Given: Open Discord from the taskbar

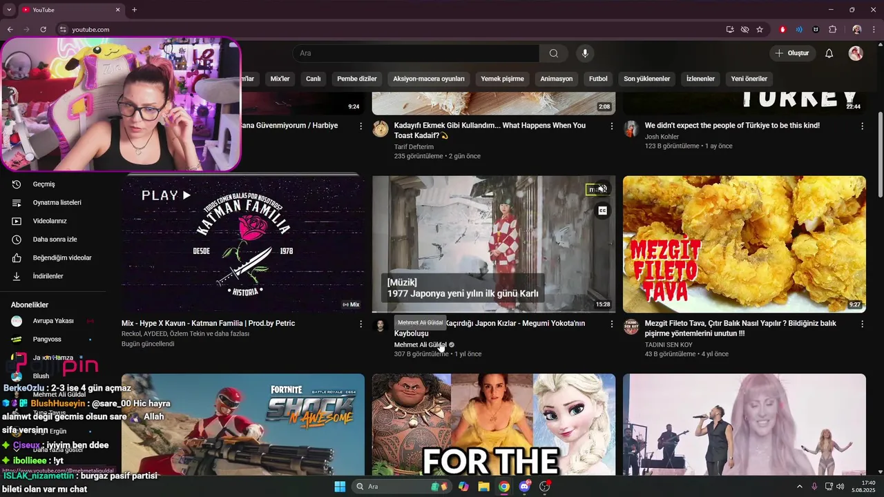Looking at the screenshot, I should click(x=524, y=487).
